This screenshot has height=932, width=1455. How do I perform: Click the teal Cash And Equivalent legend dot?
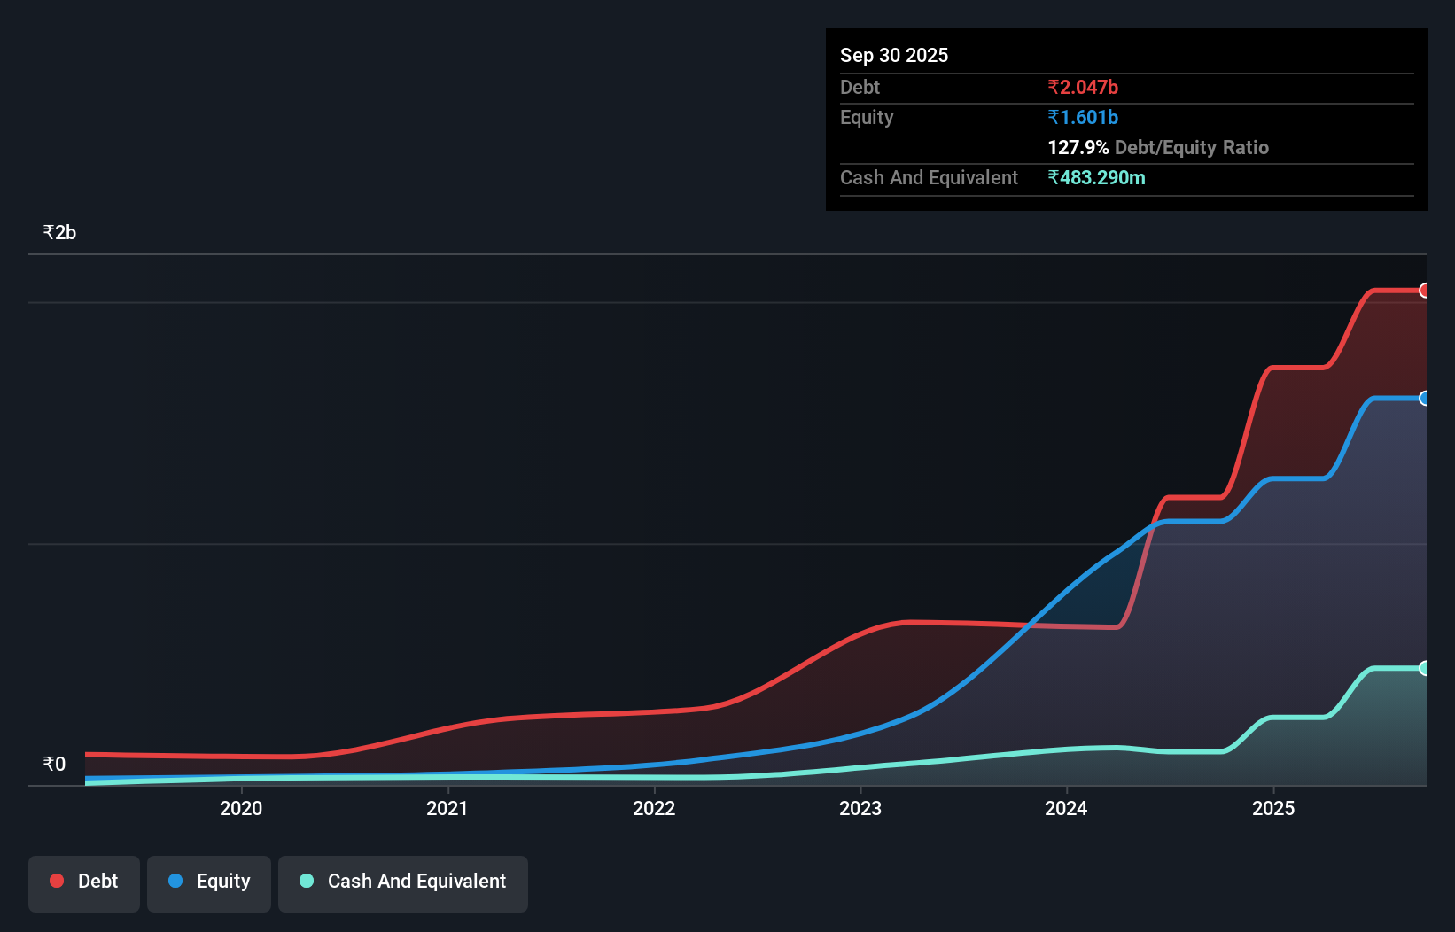tap(306, 881)
